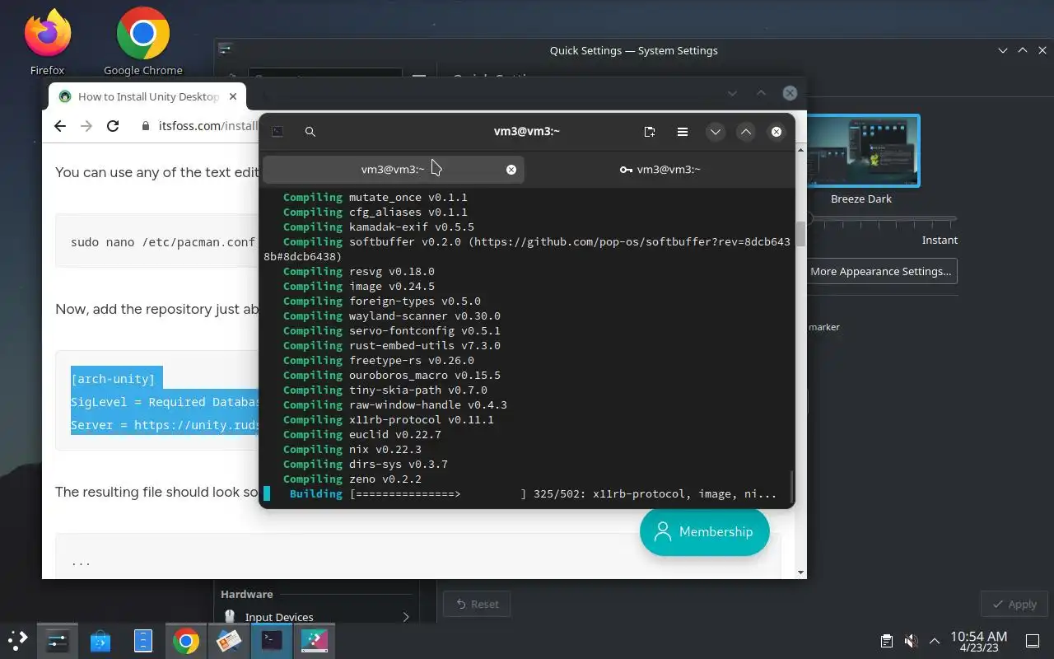The width and height of the screenshot is (1054, 659).
Task: Click 'Compiling mutate_once v0.1.1' line
Action: (375, 197)
